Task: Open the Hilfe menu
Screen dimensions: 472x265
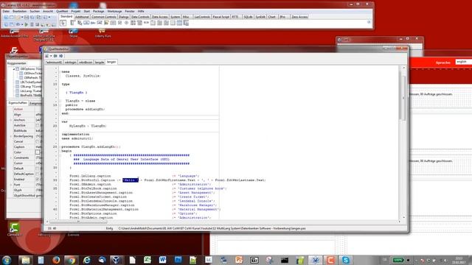Action: 141,11
